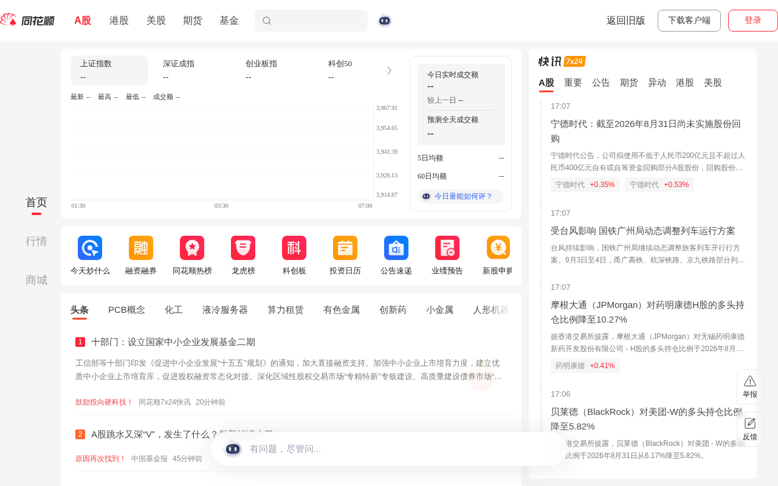The width and height of the screenshot is (778, 486).
Task: Open headline 十部门：设立国家中小企业发展基金二期
Action: pyautogui.click(x=173, y=342)
